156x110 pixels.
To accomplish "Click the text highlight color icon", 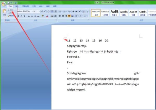I will 43,16.
